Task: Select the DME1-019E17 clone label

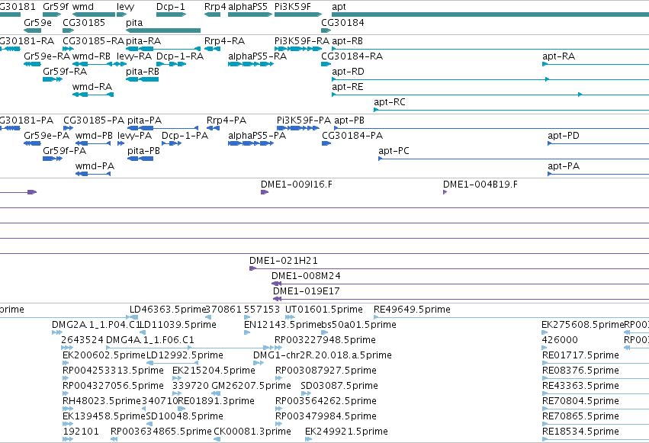Action: click(x=307, y=291)
